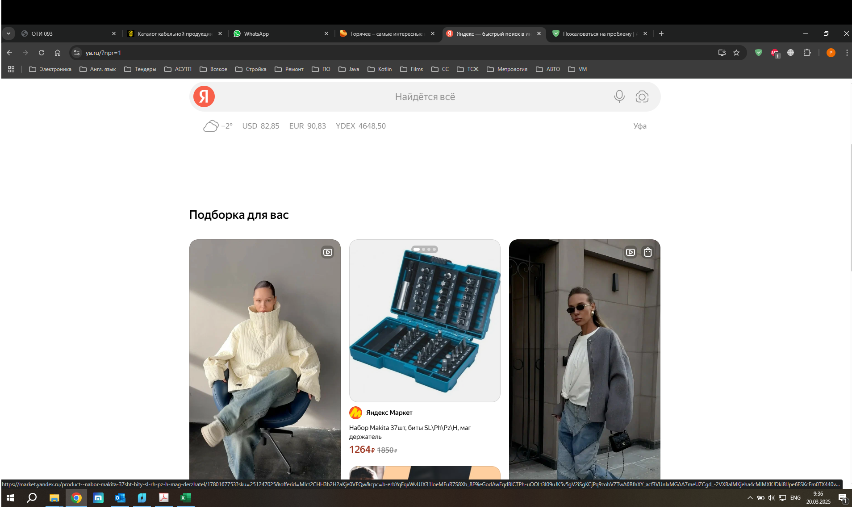Select the second carousel dot on the Makita card
This screenshot has height=509, width=852.
[x=422, y=250]
